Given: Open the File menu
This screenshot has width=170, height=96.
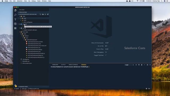Looking at the screenshot, I should coord(11,1).
